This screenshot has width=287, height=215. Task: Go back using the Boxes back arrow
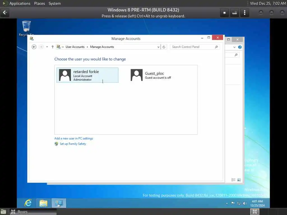(x=5, y=13)
